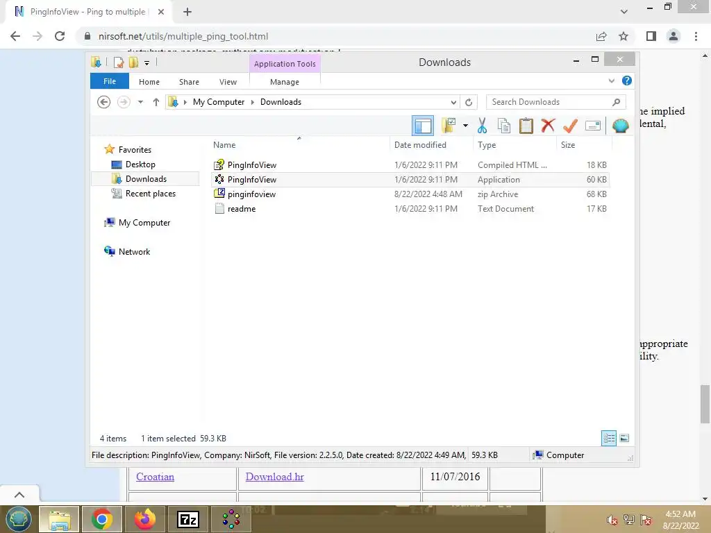Open the recent locations dropdown arrow

[x=140, y=102]
